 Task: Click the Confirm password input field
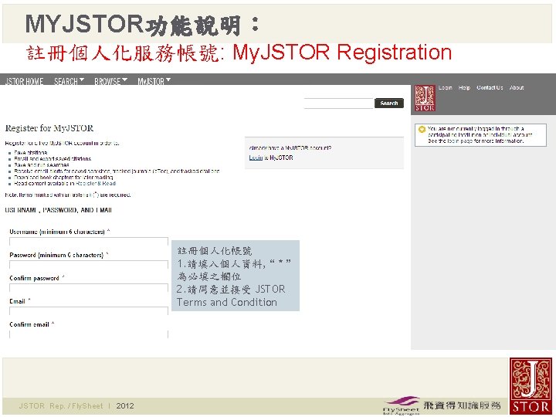point(89,288)
